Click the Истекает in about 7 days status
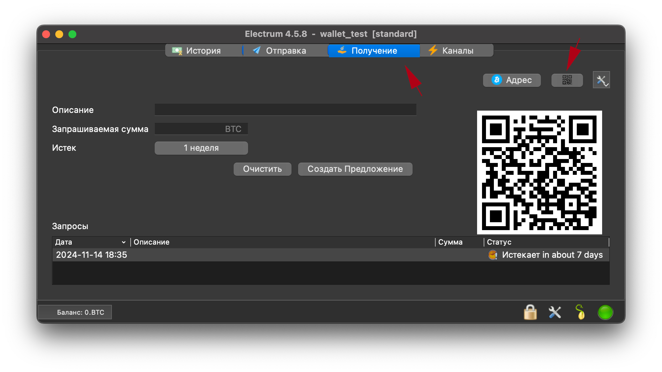Viewport: 662px width, 372px height. pyautogui.click(x=552, y=255)
